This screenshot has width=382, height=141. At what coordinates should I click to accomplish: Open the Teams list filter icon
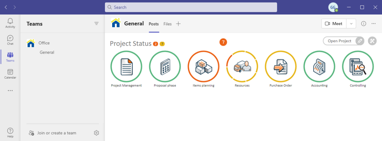point(96,24)
